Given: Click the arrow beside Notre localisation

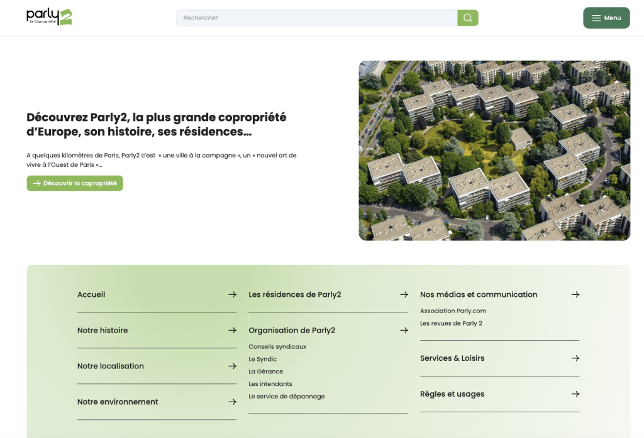Looking at the screenshot, I should click(232, 366).
